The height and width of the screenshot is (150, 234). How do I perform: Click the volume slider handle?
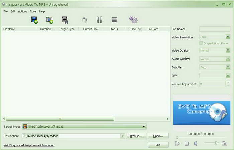[216, 143]
